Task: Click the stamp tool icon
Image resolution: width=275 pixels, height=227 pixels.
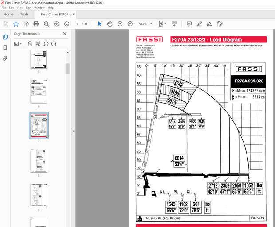Action: pyautogui.click(x=220, y=24)
